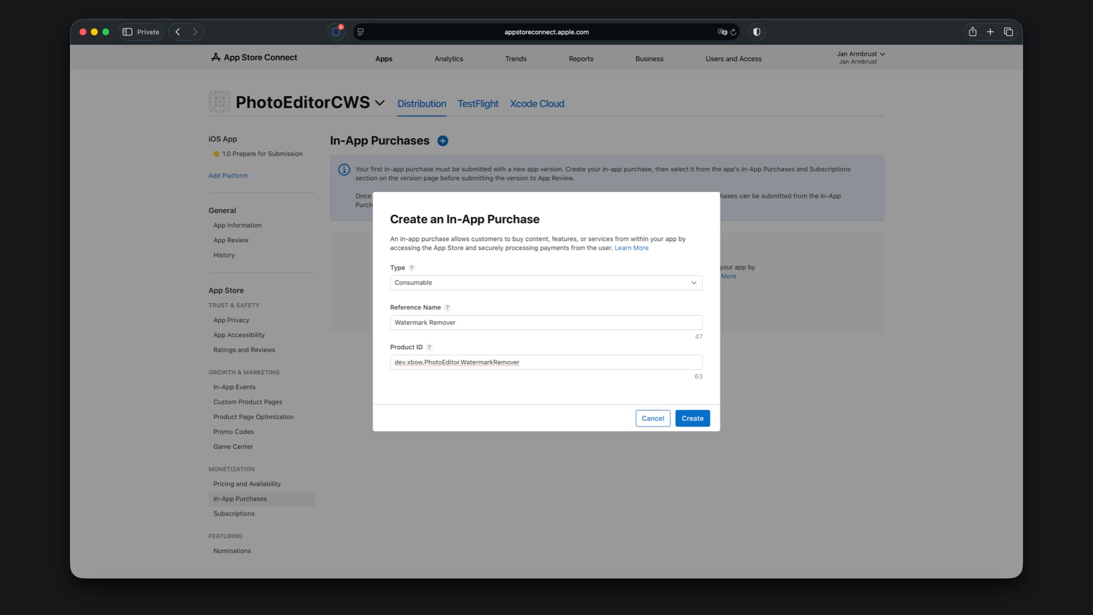
Task: Open the Learn More link in dialog
Action: point(631,248)
